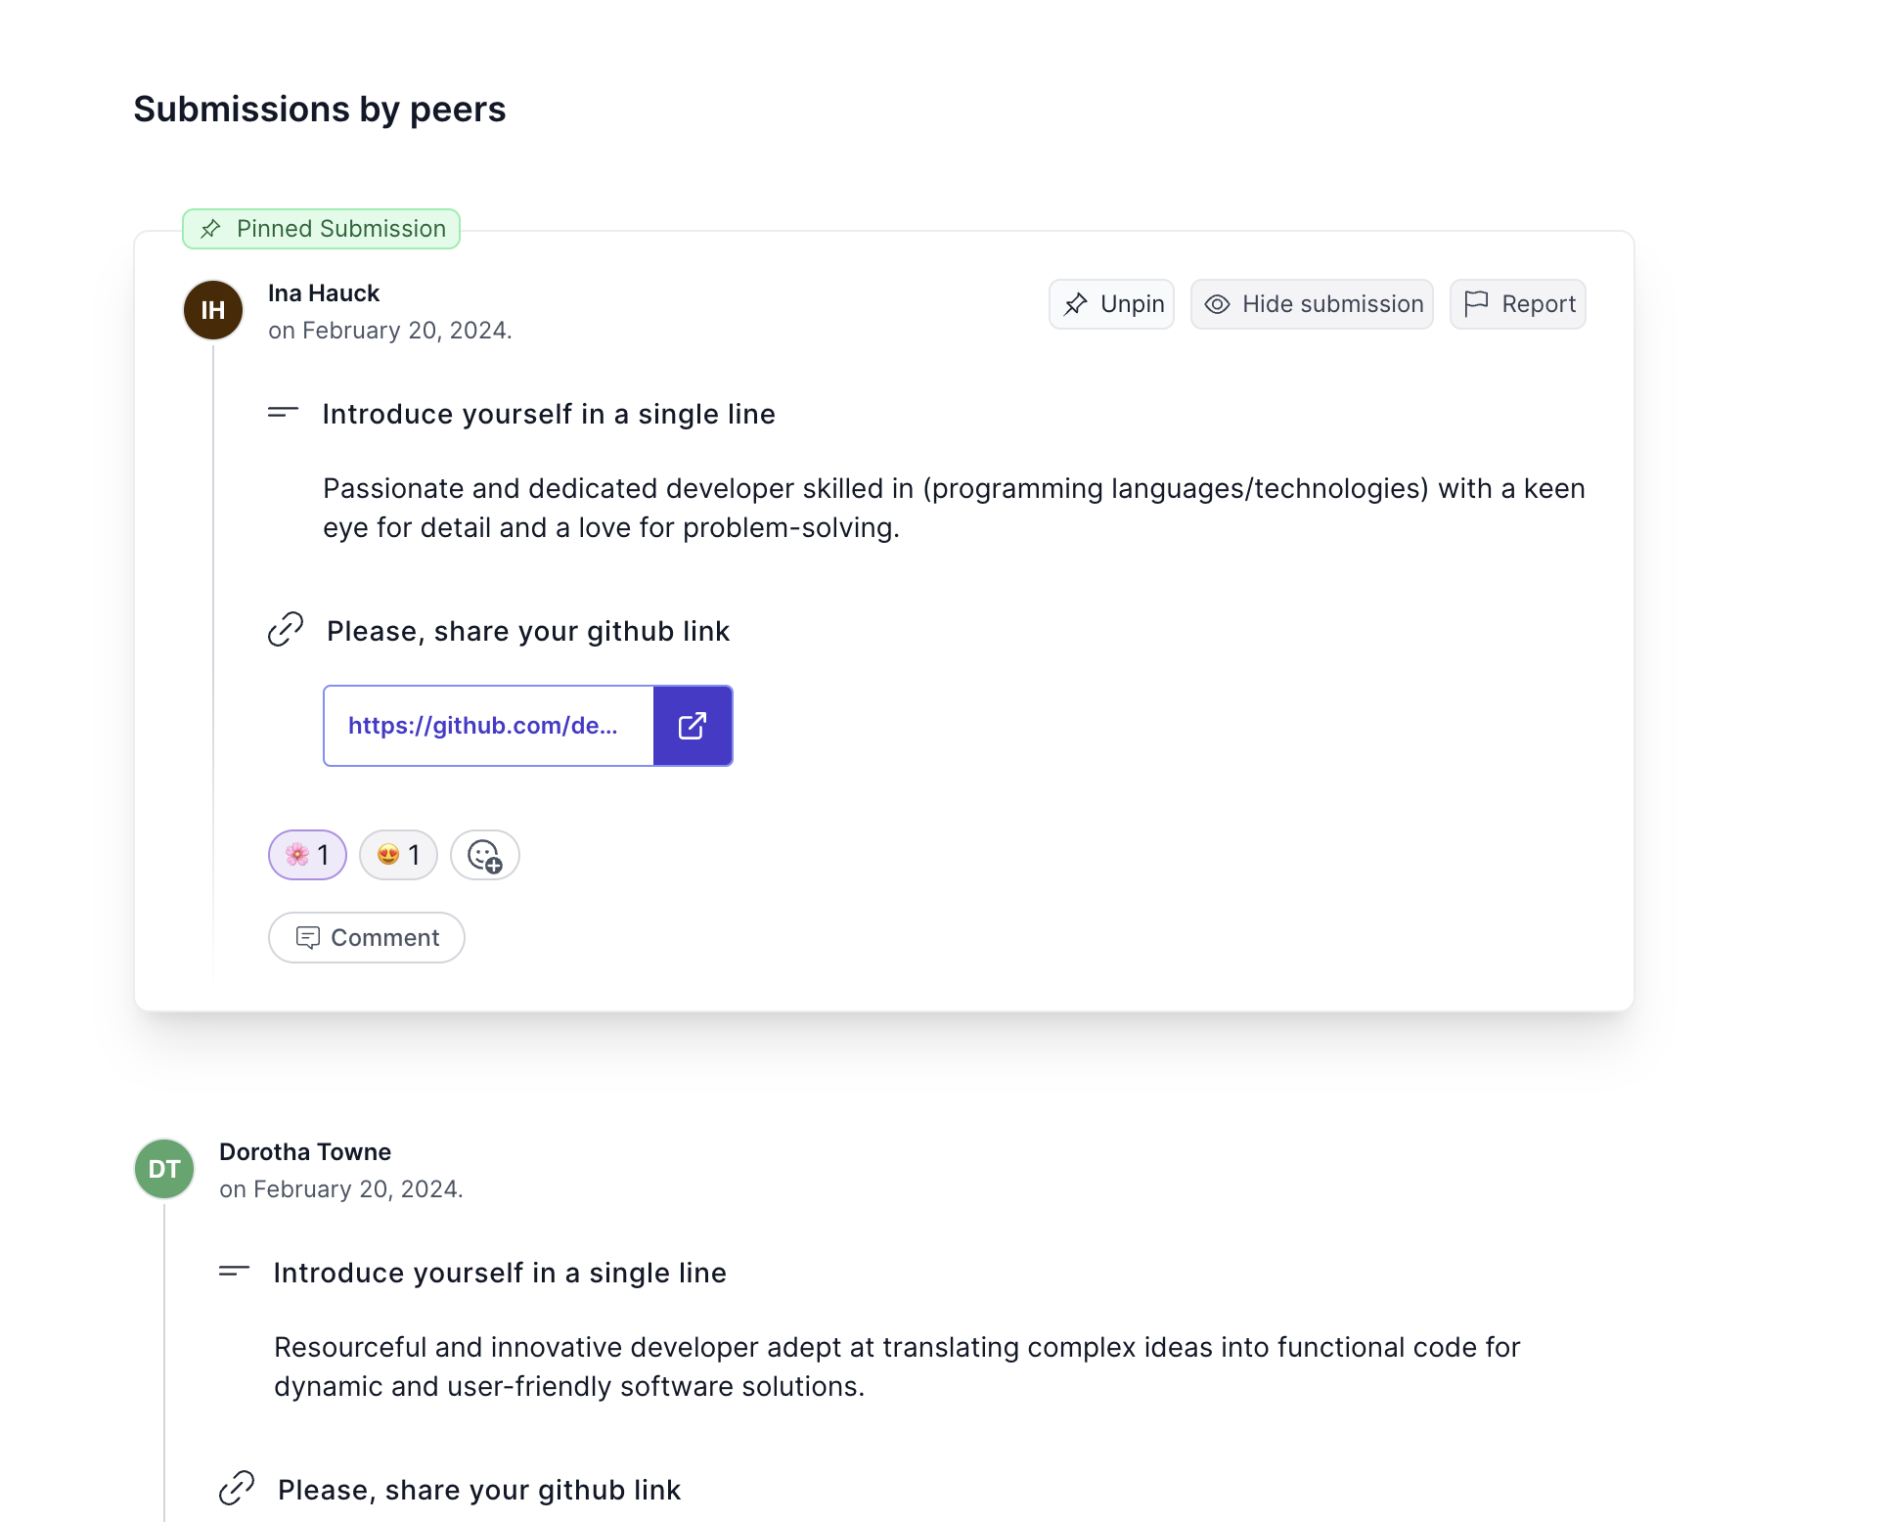Click the text-line icon beside Ina's introduce question
Viewport: 1880px width, 1522px height.
(283, 413)
